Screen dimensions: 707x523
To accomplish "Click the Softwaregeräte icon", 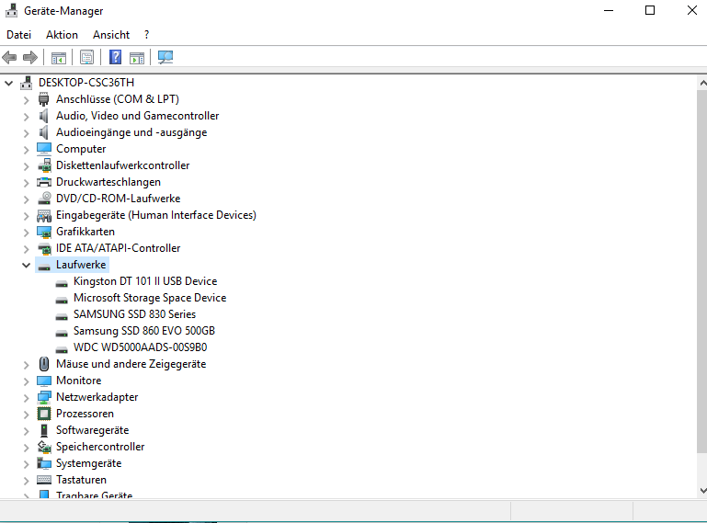I will click(44, 430).
